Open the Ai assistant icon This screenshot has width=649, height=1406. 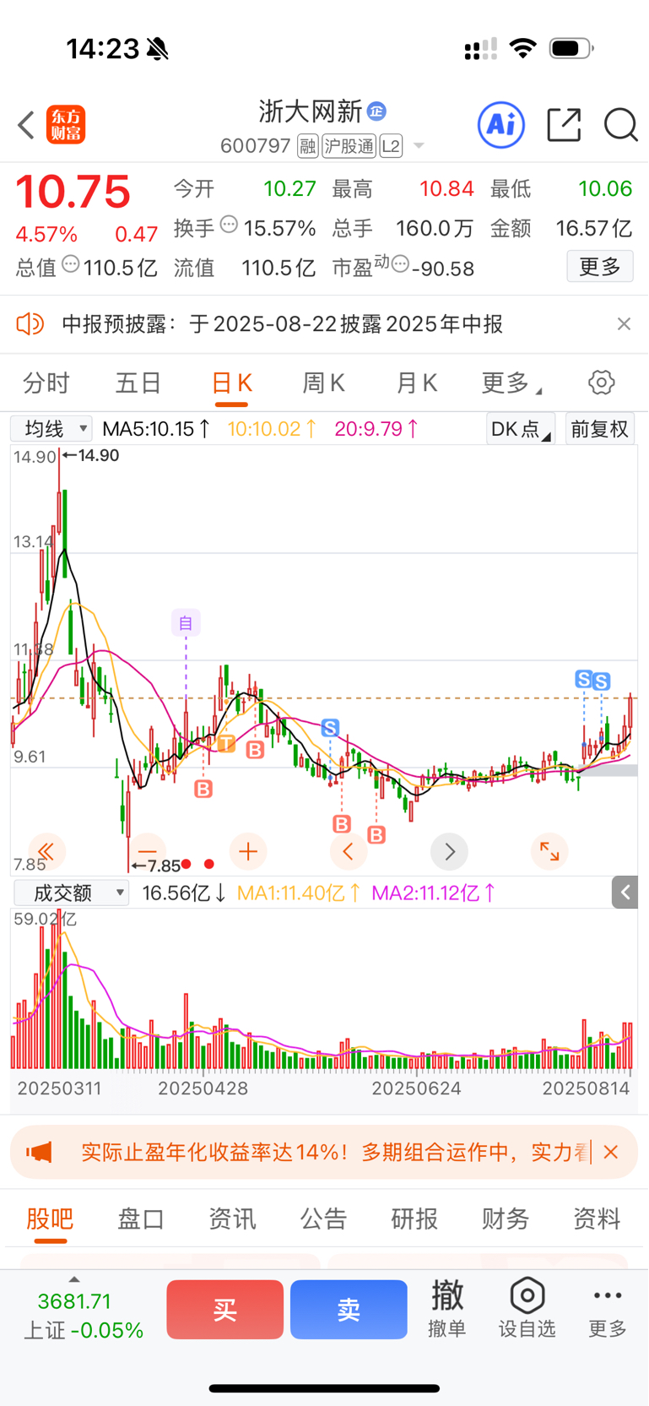pos(501,125)
